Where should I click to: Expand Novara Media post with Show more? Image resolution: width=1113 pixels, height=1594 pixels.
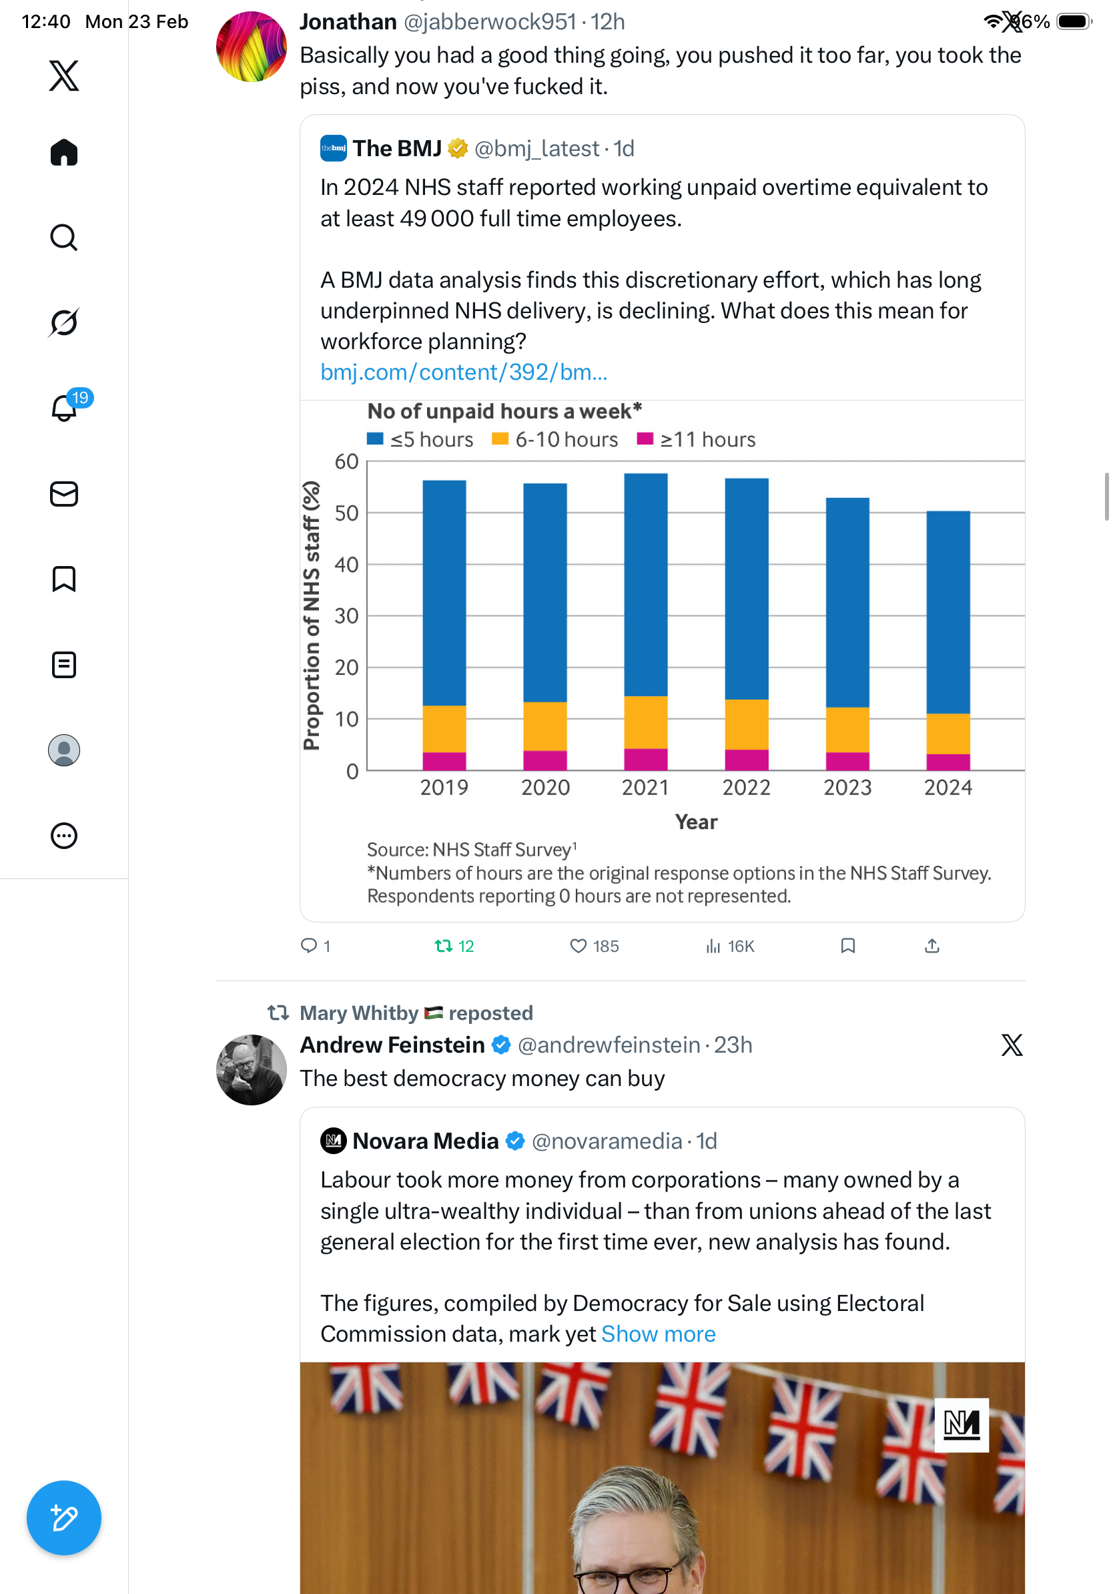click(658, 1334)
